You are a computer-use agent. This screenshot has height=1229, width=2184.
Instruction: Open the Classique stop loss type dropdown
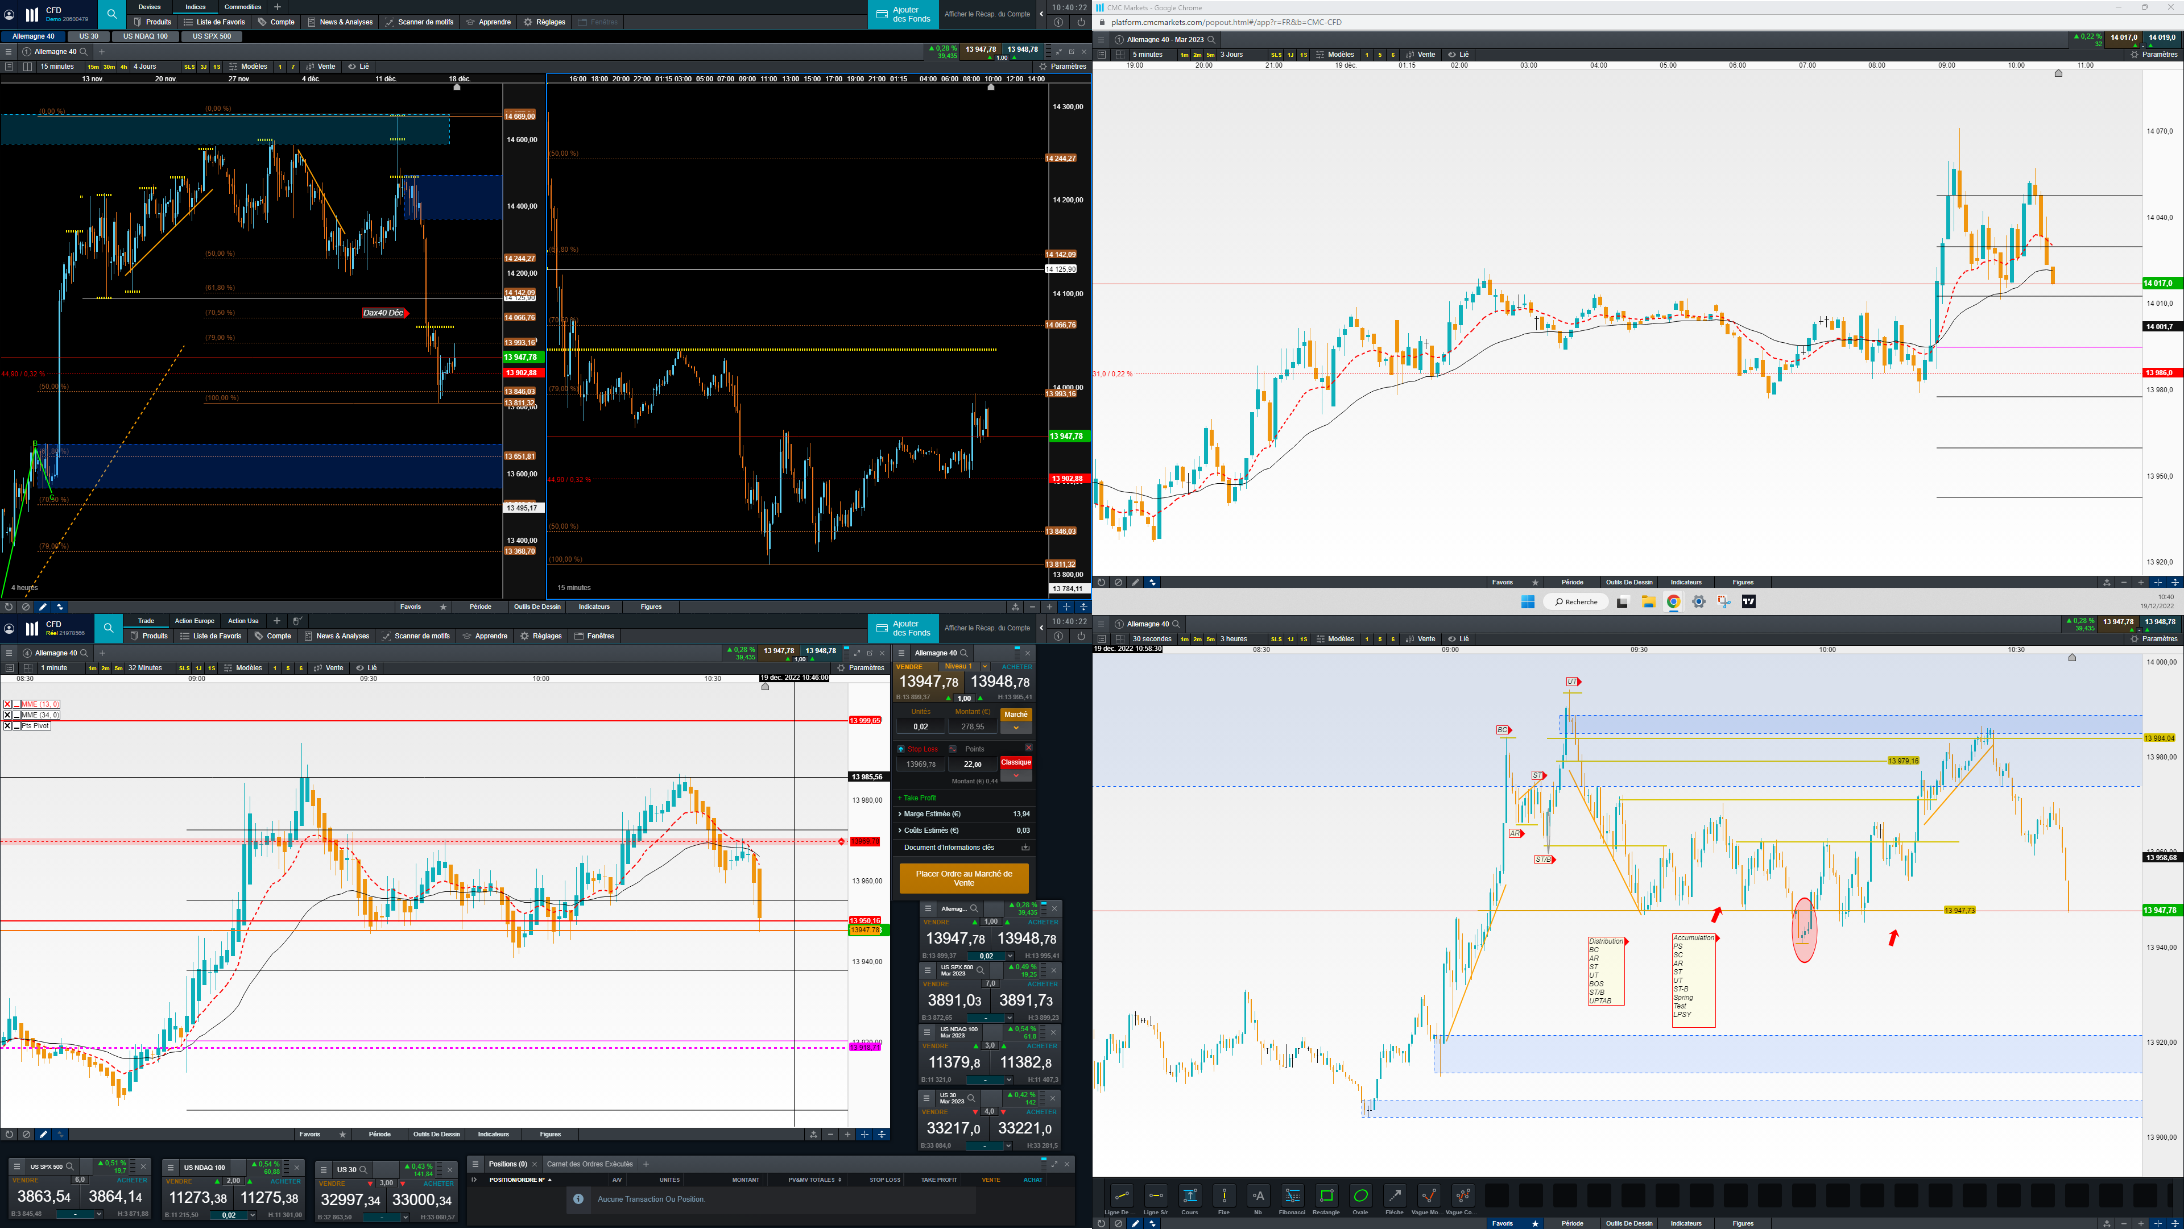pos(1016,775)
